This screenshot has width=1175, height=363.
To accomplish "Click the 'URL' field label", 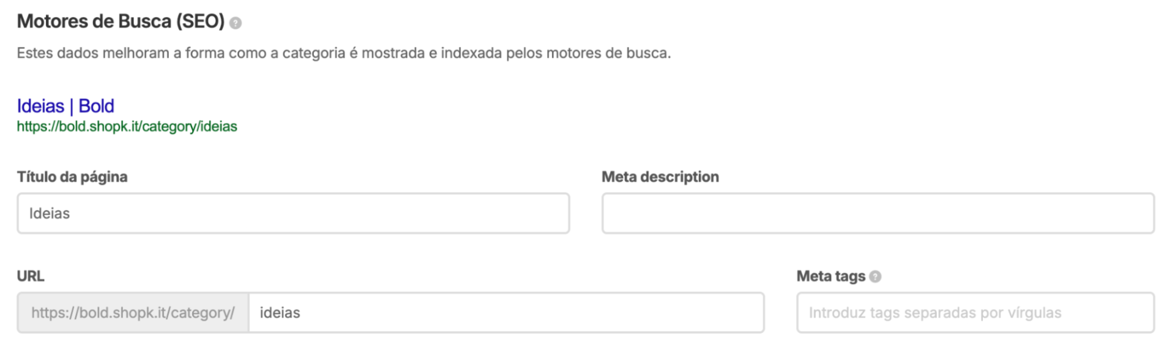I will 31,276.
